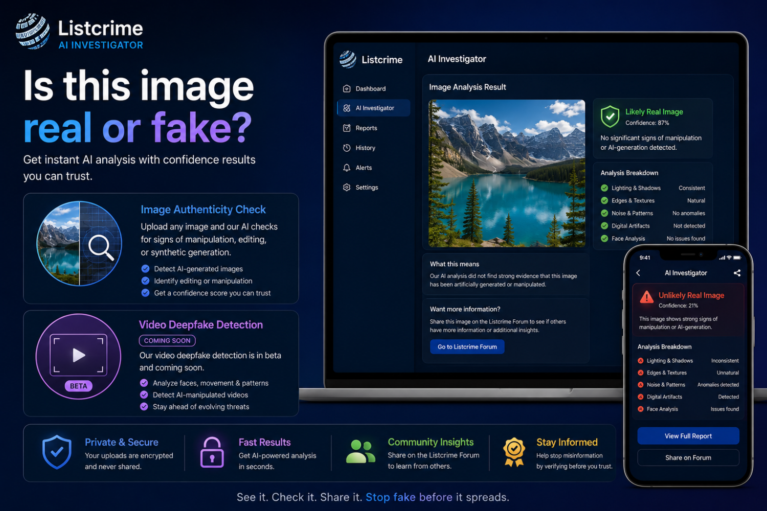
Task: Tap Share on Forum on the phone
Action: coord(688,457)
